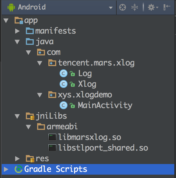
Task: Expand the res folder arrow
Action: 17,159
